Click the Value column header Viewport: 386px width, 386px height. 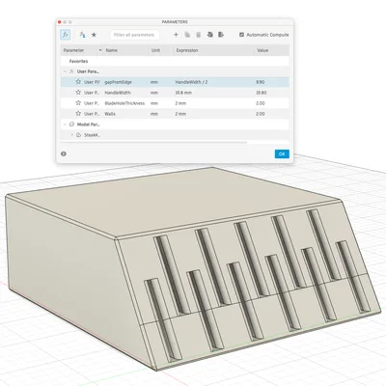click(x=262, y=50)
